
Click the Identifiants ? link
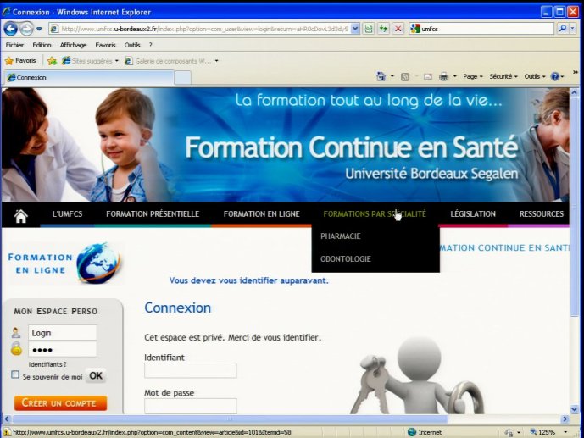click(47, 364)
